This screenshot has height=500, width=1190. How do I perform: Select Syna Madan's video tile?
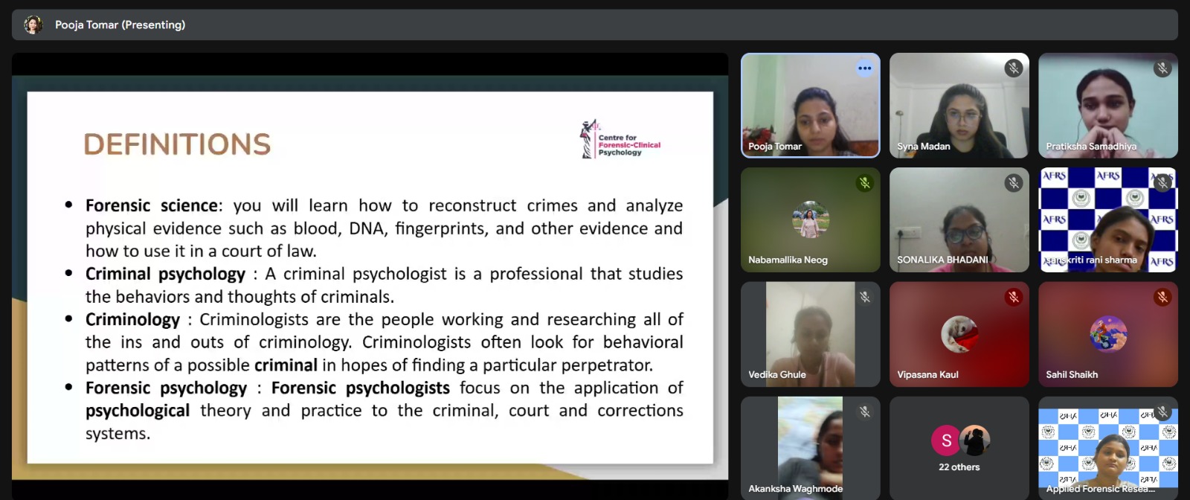coord(959,105)
